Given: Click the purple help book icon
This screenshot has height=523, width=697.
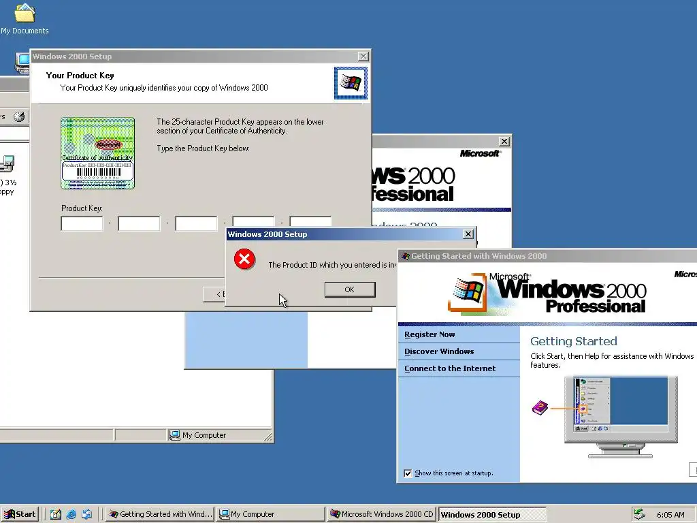Looking at the screenshot, I should click(x=540, y=407).
